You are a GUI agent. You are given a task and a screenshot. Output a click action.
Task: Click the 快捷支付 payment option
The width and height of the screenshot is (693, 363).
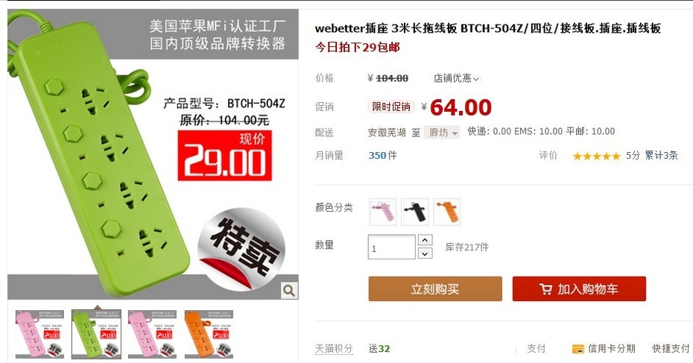tap(671, 348)
